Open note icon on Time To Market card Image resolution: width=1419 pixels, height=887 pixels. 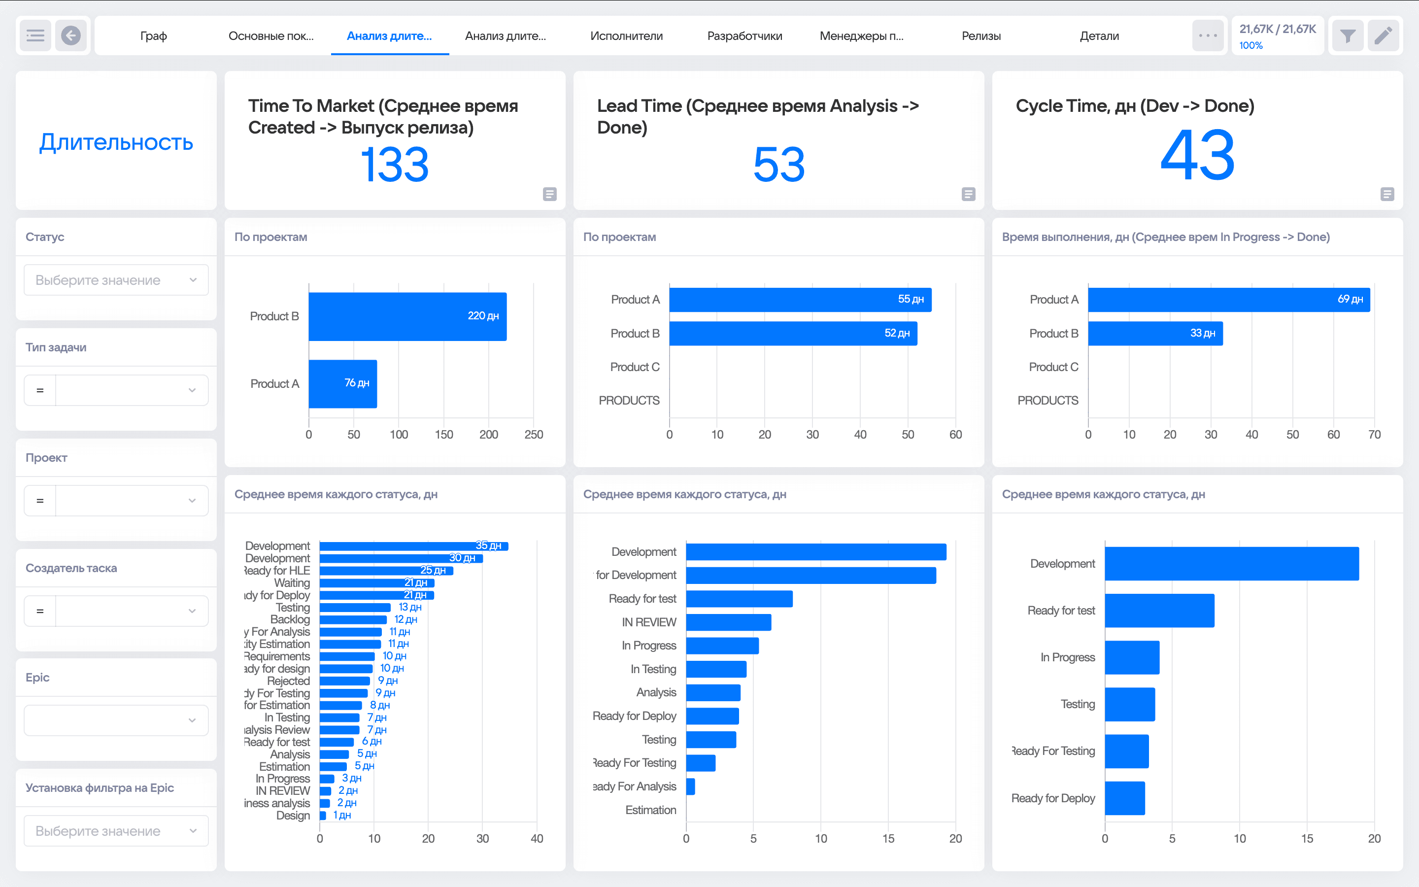click(549, 194)
